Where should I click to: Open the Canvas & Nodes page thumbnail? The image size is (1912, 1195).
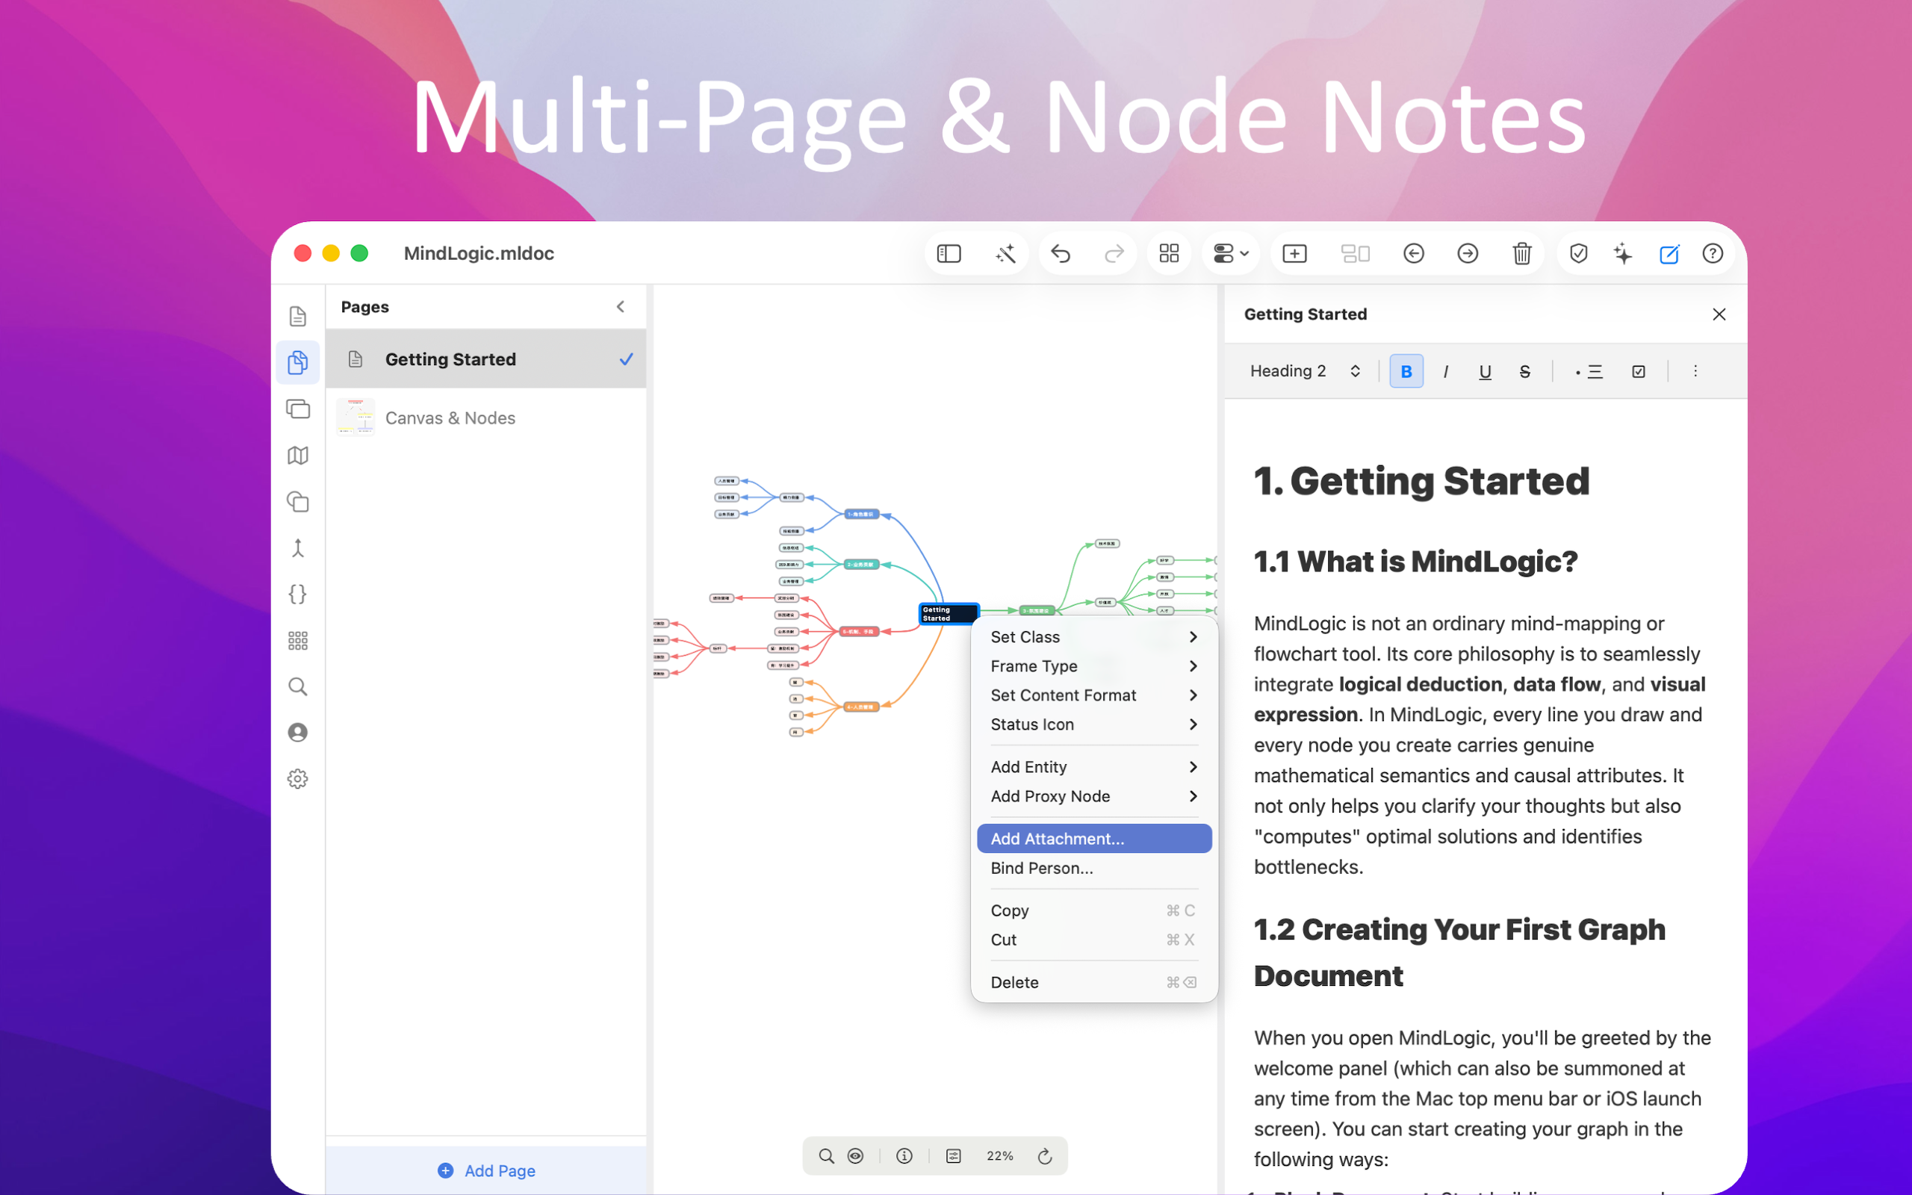pos(356,418)
